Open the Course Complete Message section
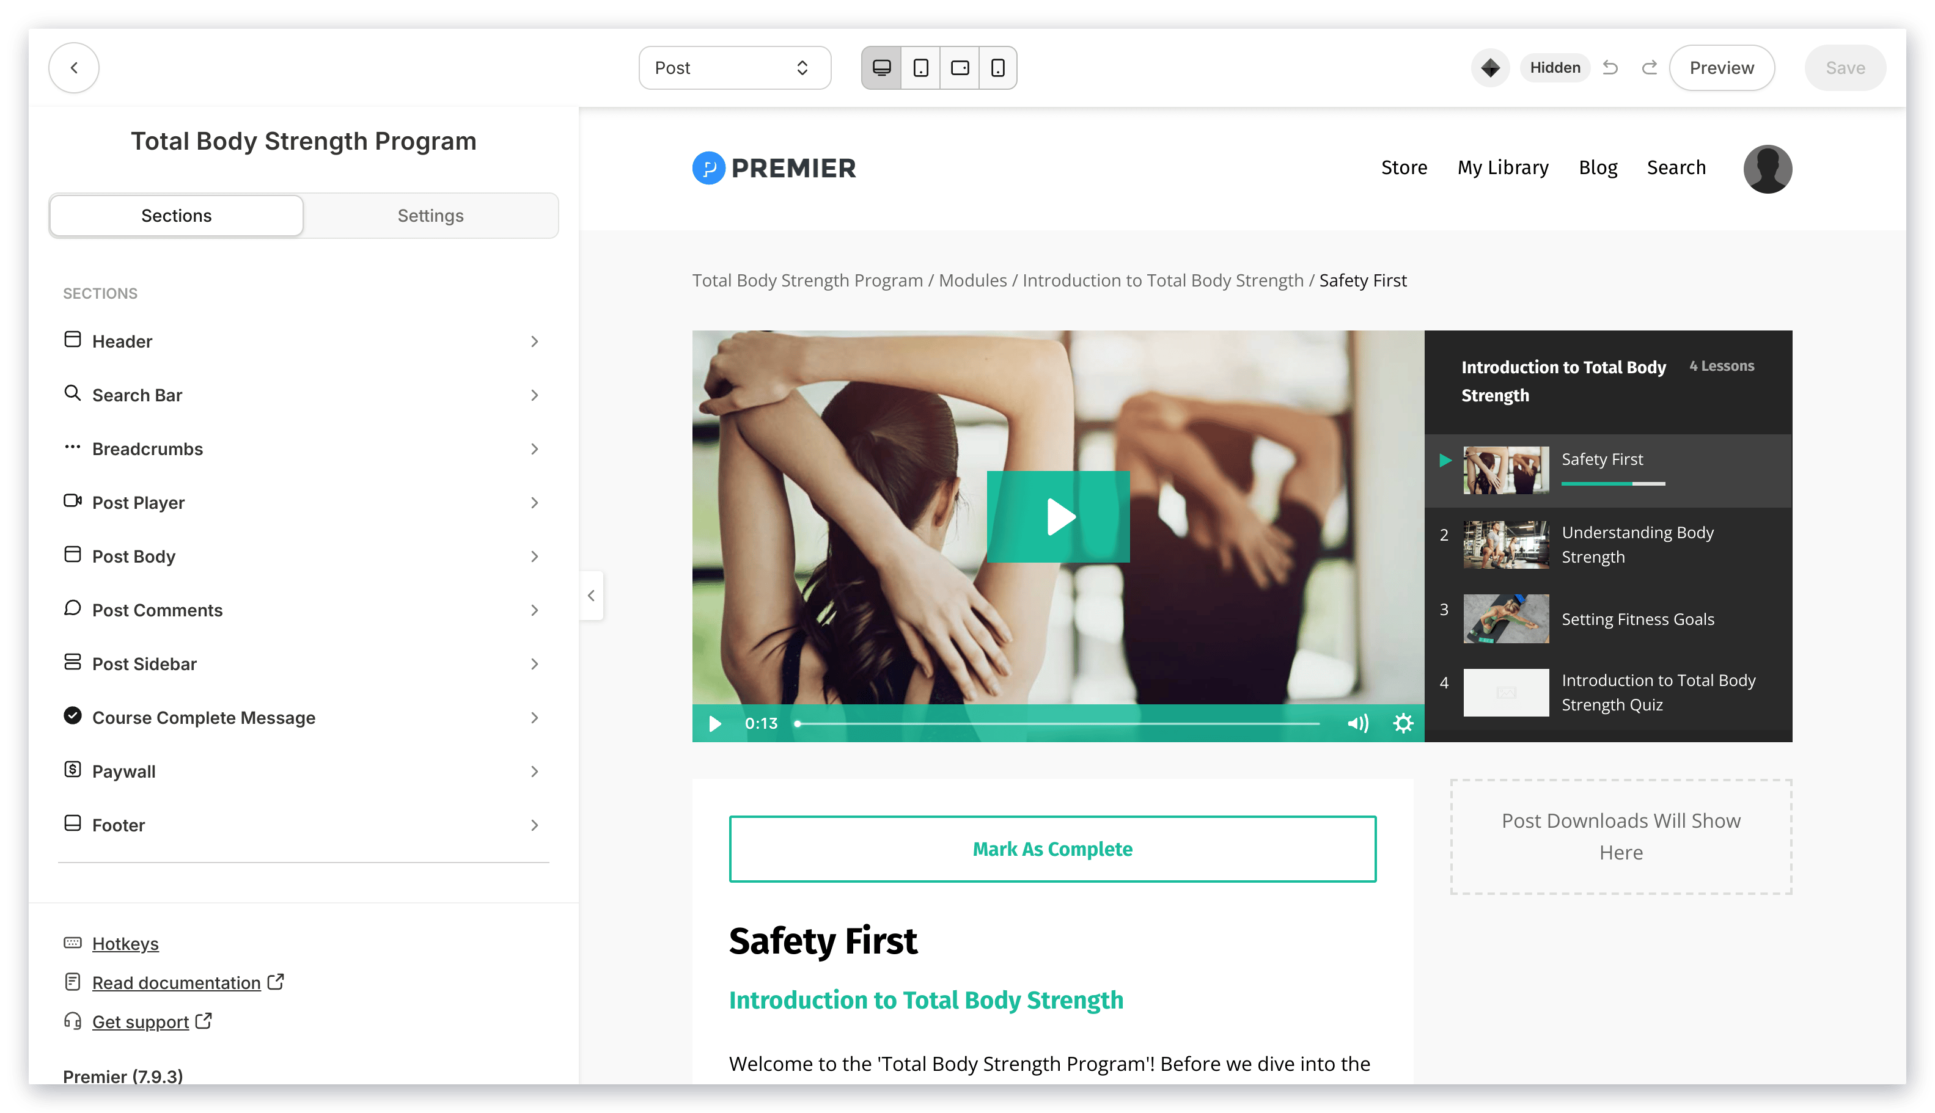The width and height of the screenshot is (1935, 1113). (303, 717)
